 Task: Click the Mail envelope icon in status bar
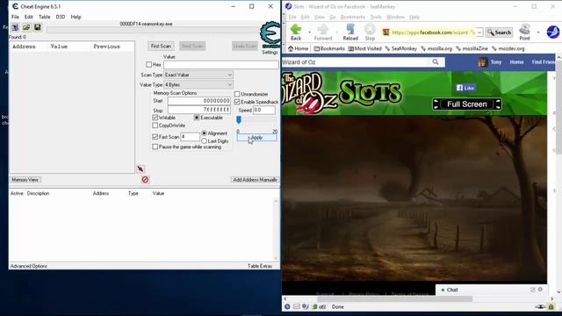[297, 306]
